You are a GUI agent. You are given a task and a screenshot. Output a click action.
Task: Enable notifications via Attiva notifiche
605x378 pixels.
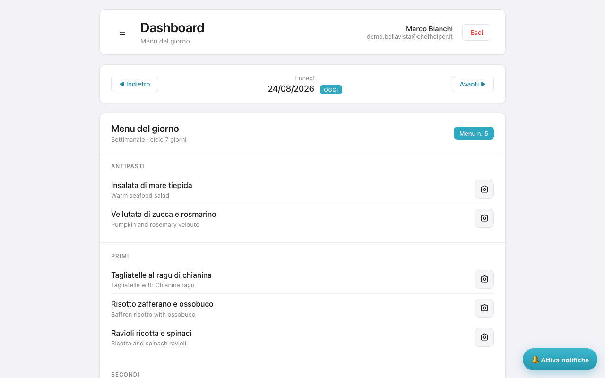click(560, 360)
